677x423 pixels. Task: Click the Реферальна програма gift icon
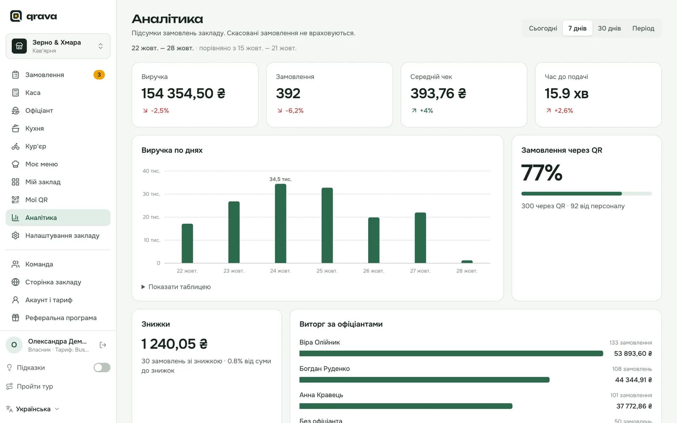pyautogui.click(x=16, y=318)
